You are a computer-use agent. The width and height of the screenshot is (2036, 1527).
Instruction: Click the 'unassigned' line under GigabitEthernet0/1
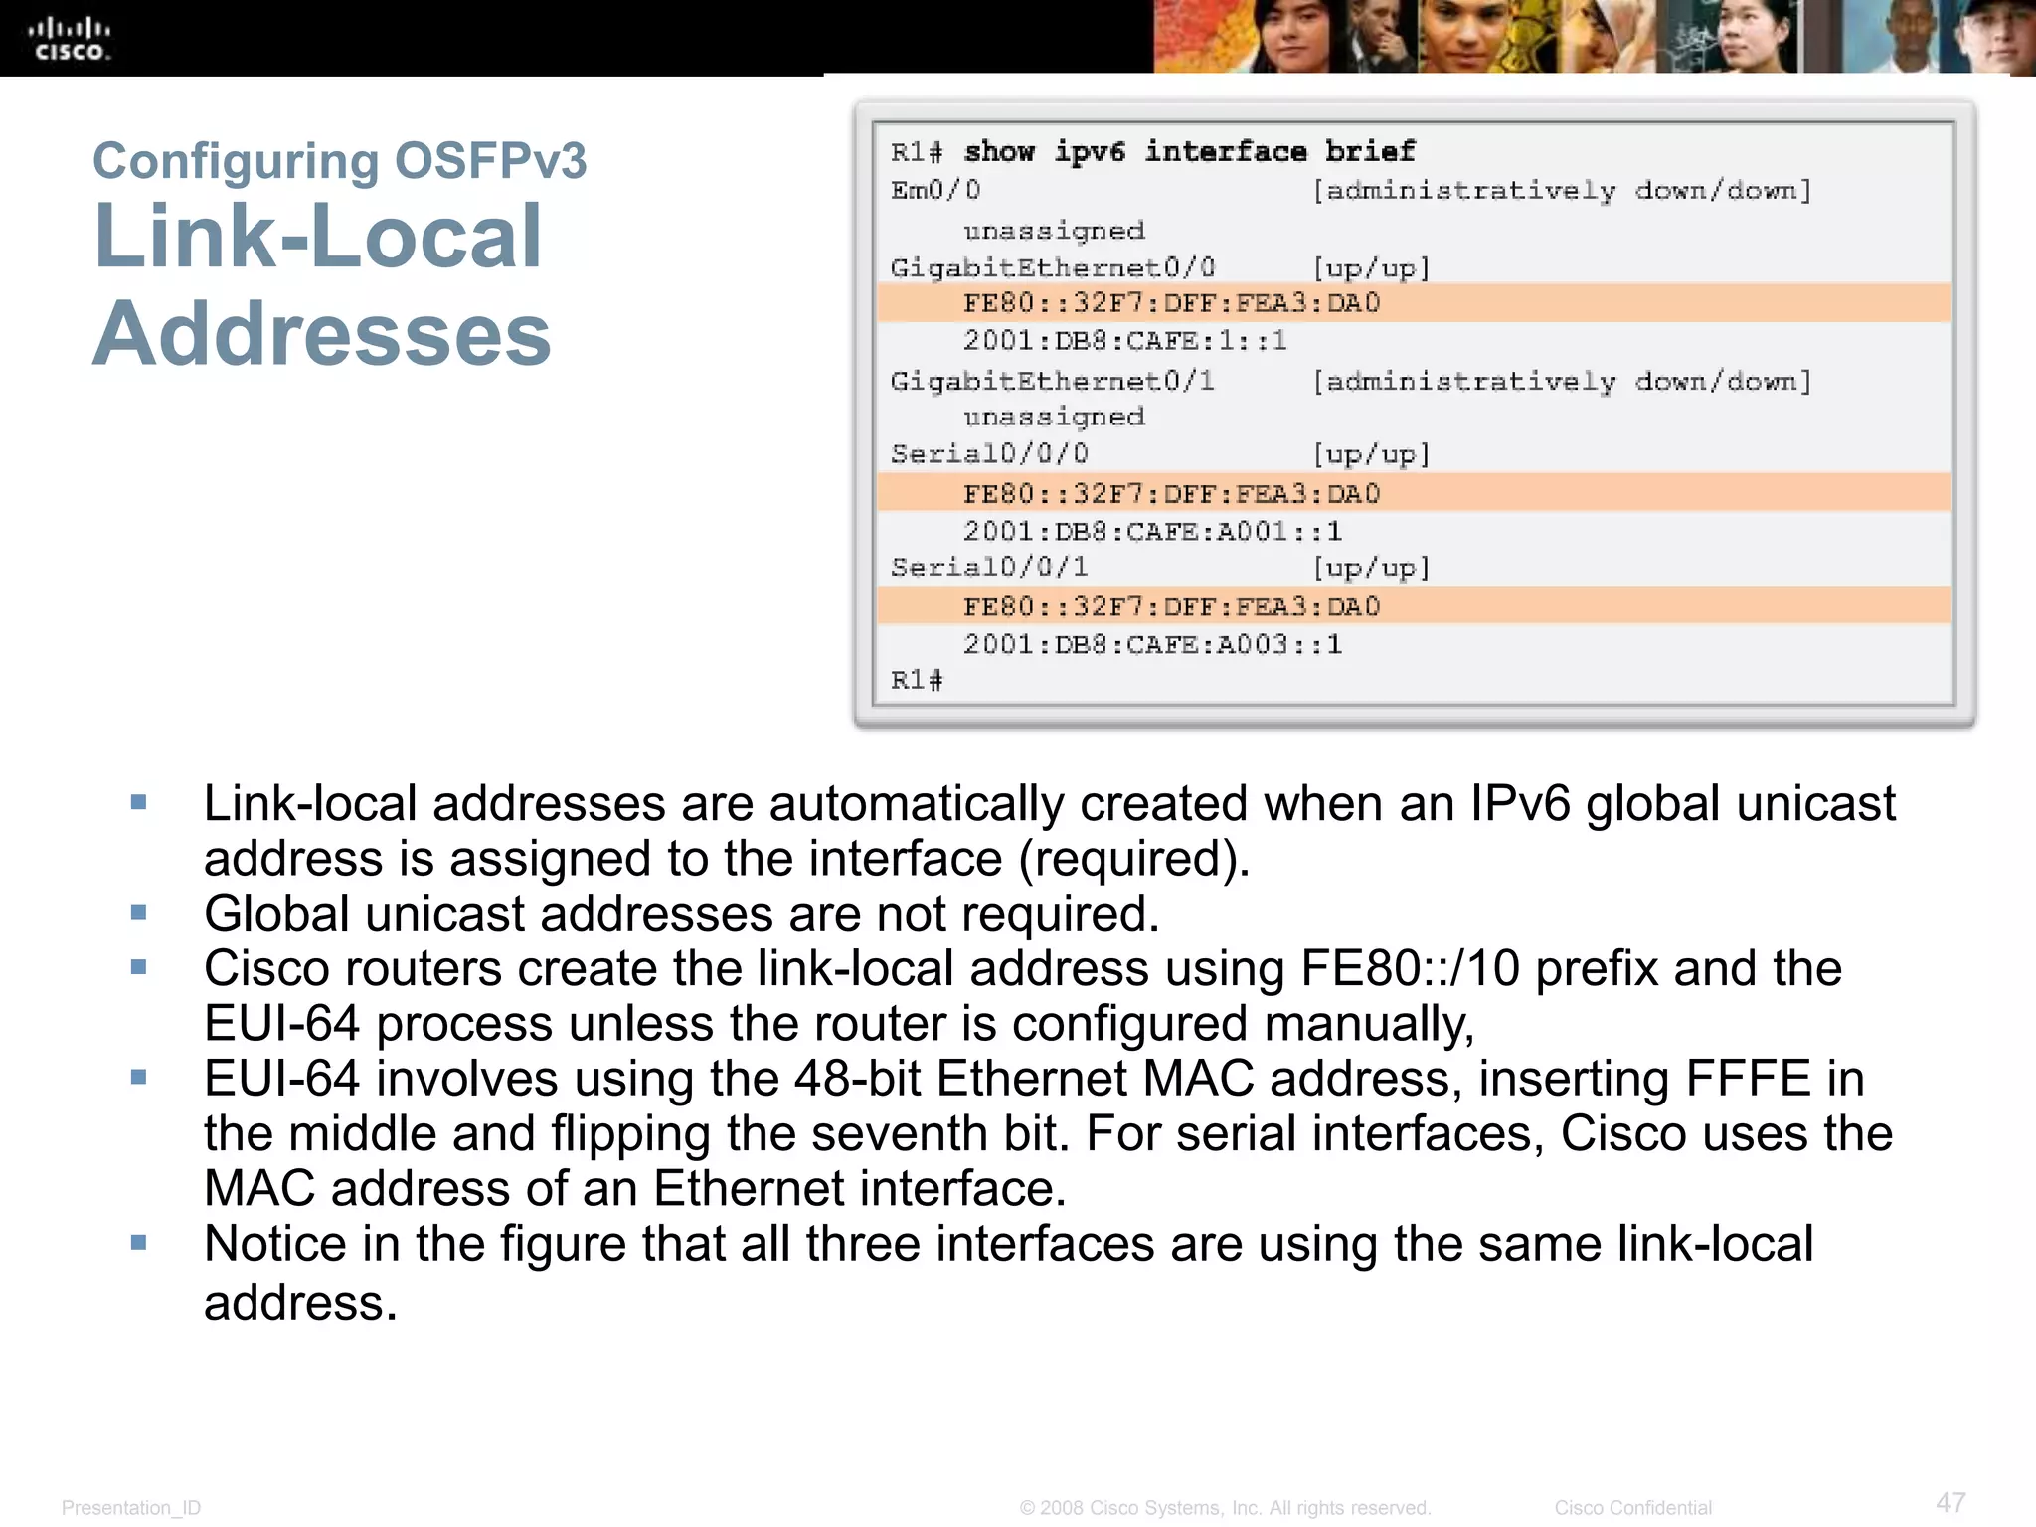pos(1054,417)
